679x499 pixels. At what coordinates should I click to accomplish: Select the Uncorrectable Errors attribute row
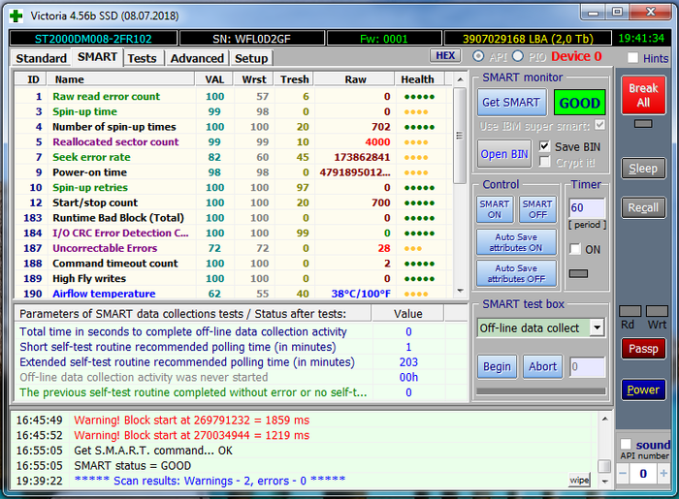click(234, 248)
